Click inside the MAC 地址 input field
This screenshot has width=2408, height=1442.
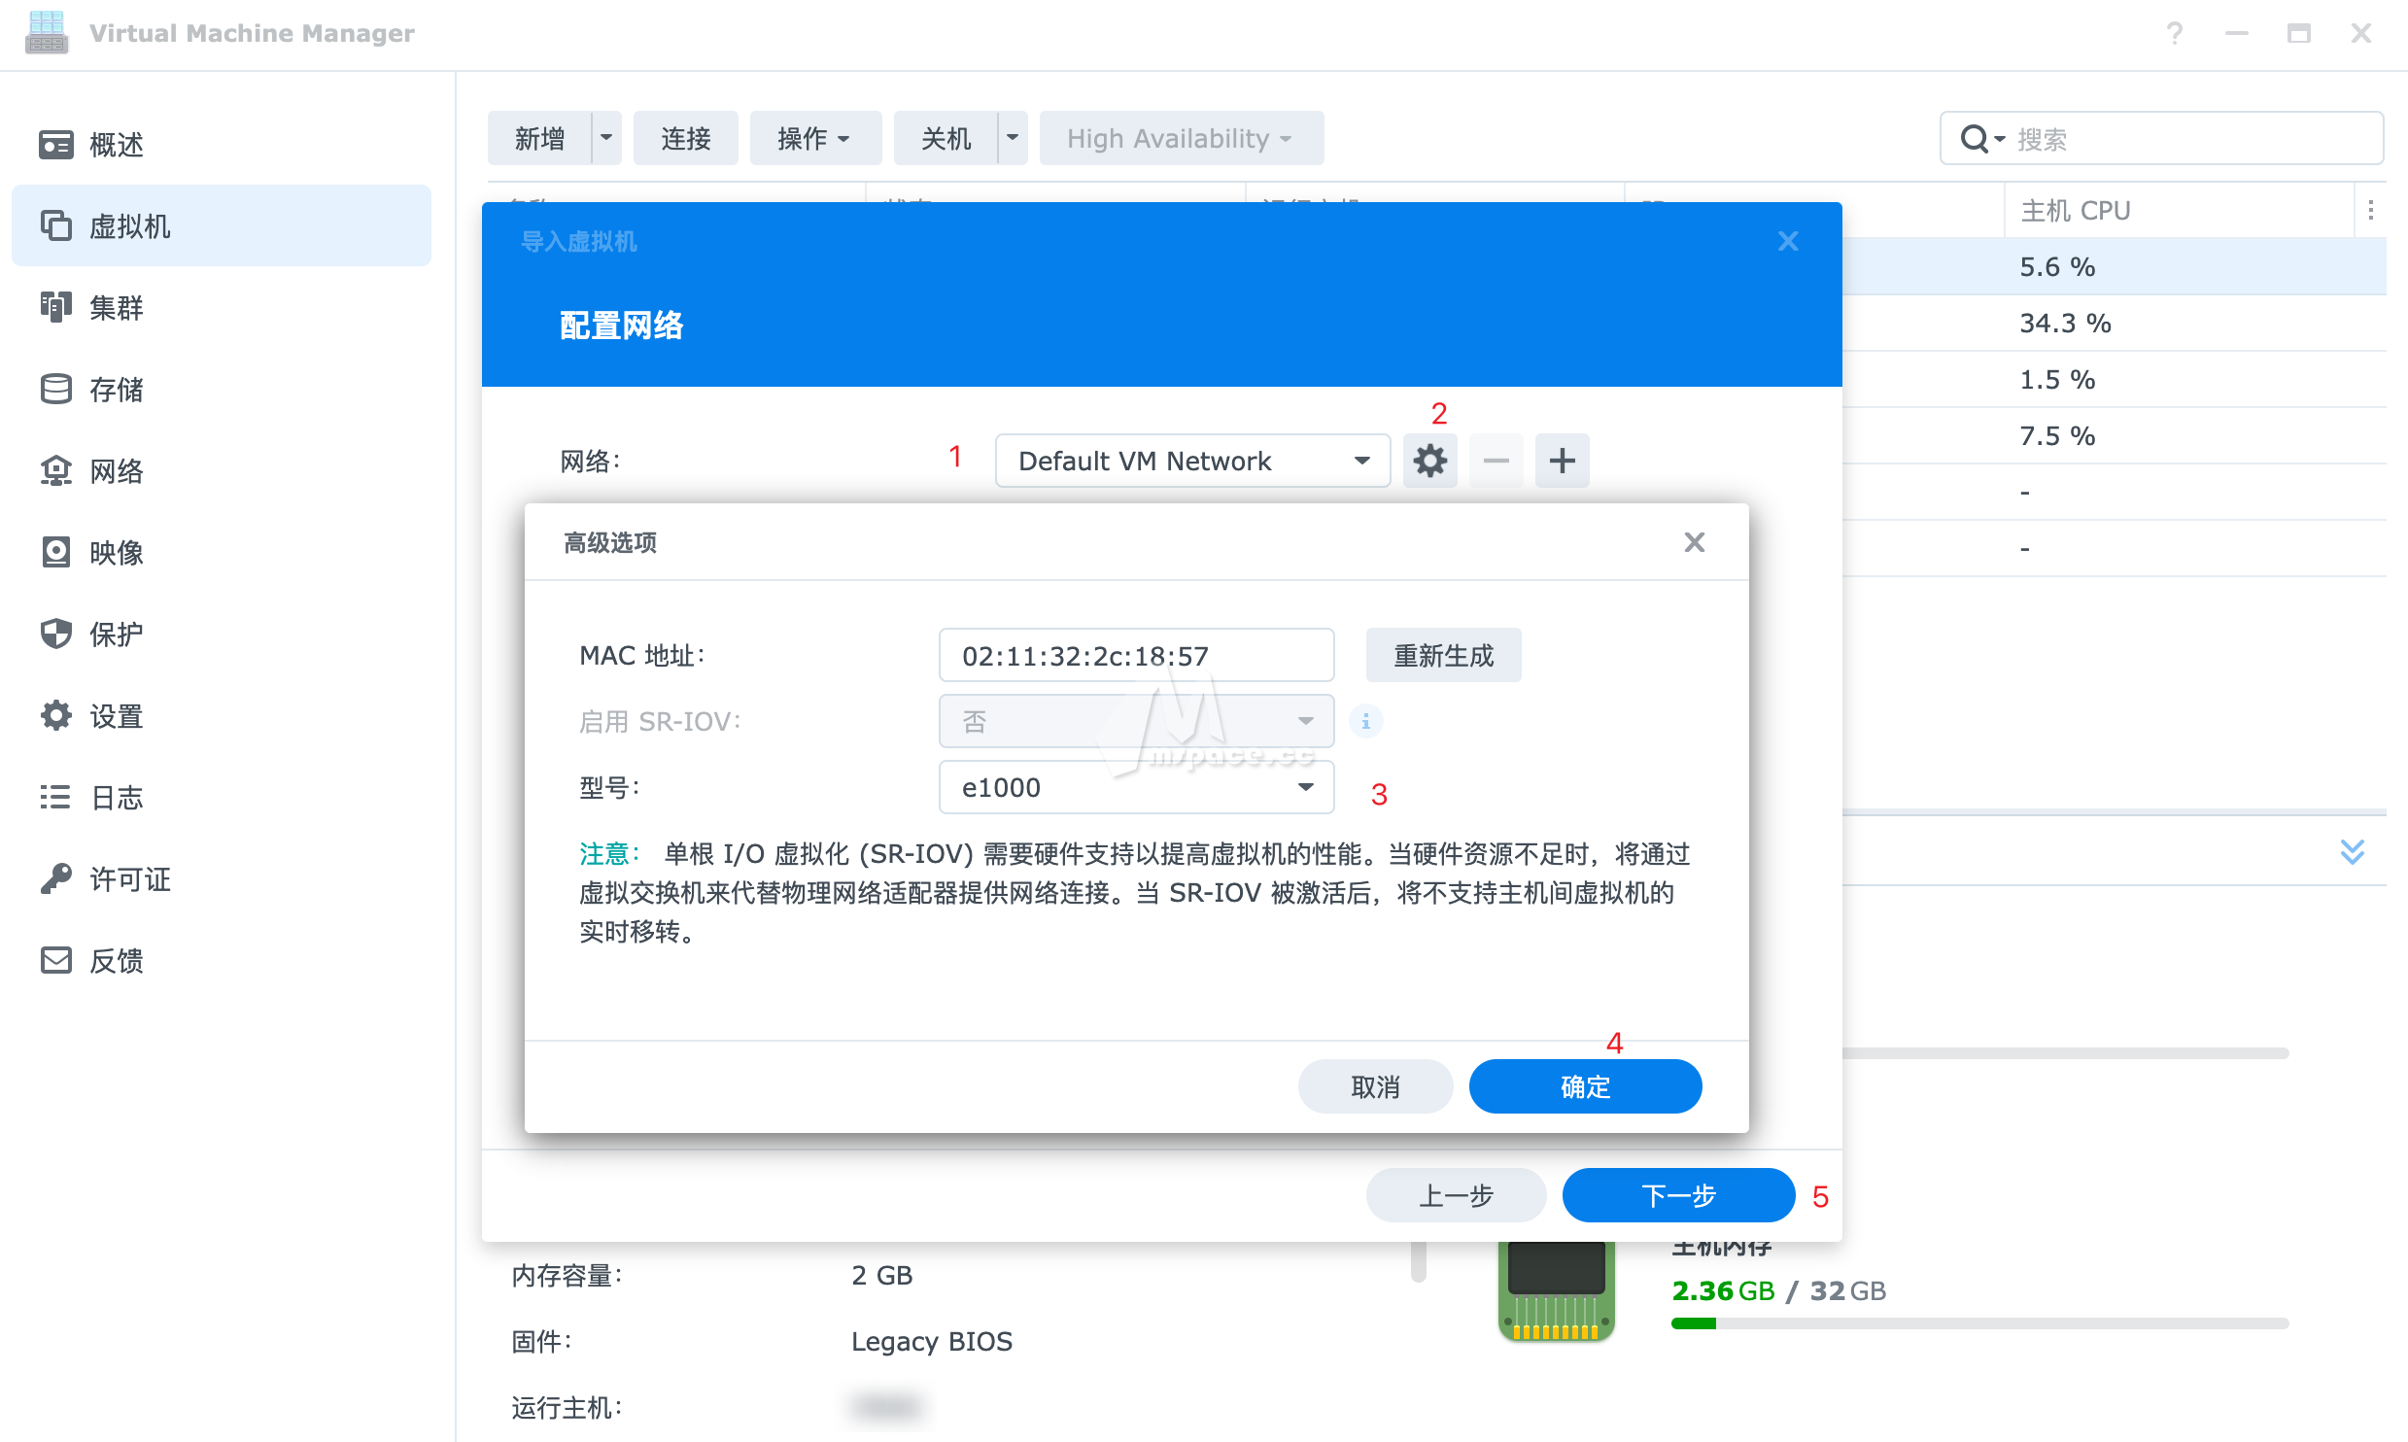(x=1135, y=655)
